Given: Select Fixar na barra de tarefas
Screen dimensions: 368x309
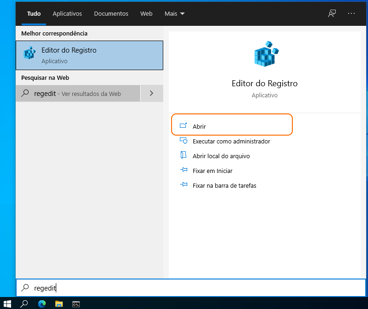Looking at the screenshot, I should click(225, 186).
